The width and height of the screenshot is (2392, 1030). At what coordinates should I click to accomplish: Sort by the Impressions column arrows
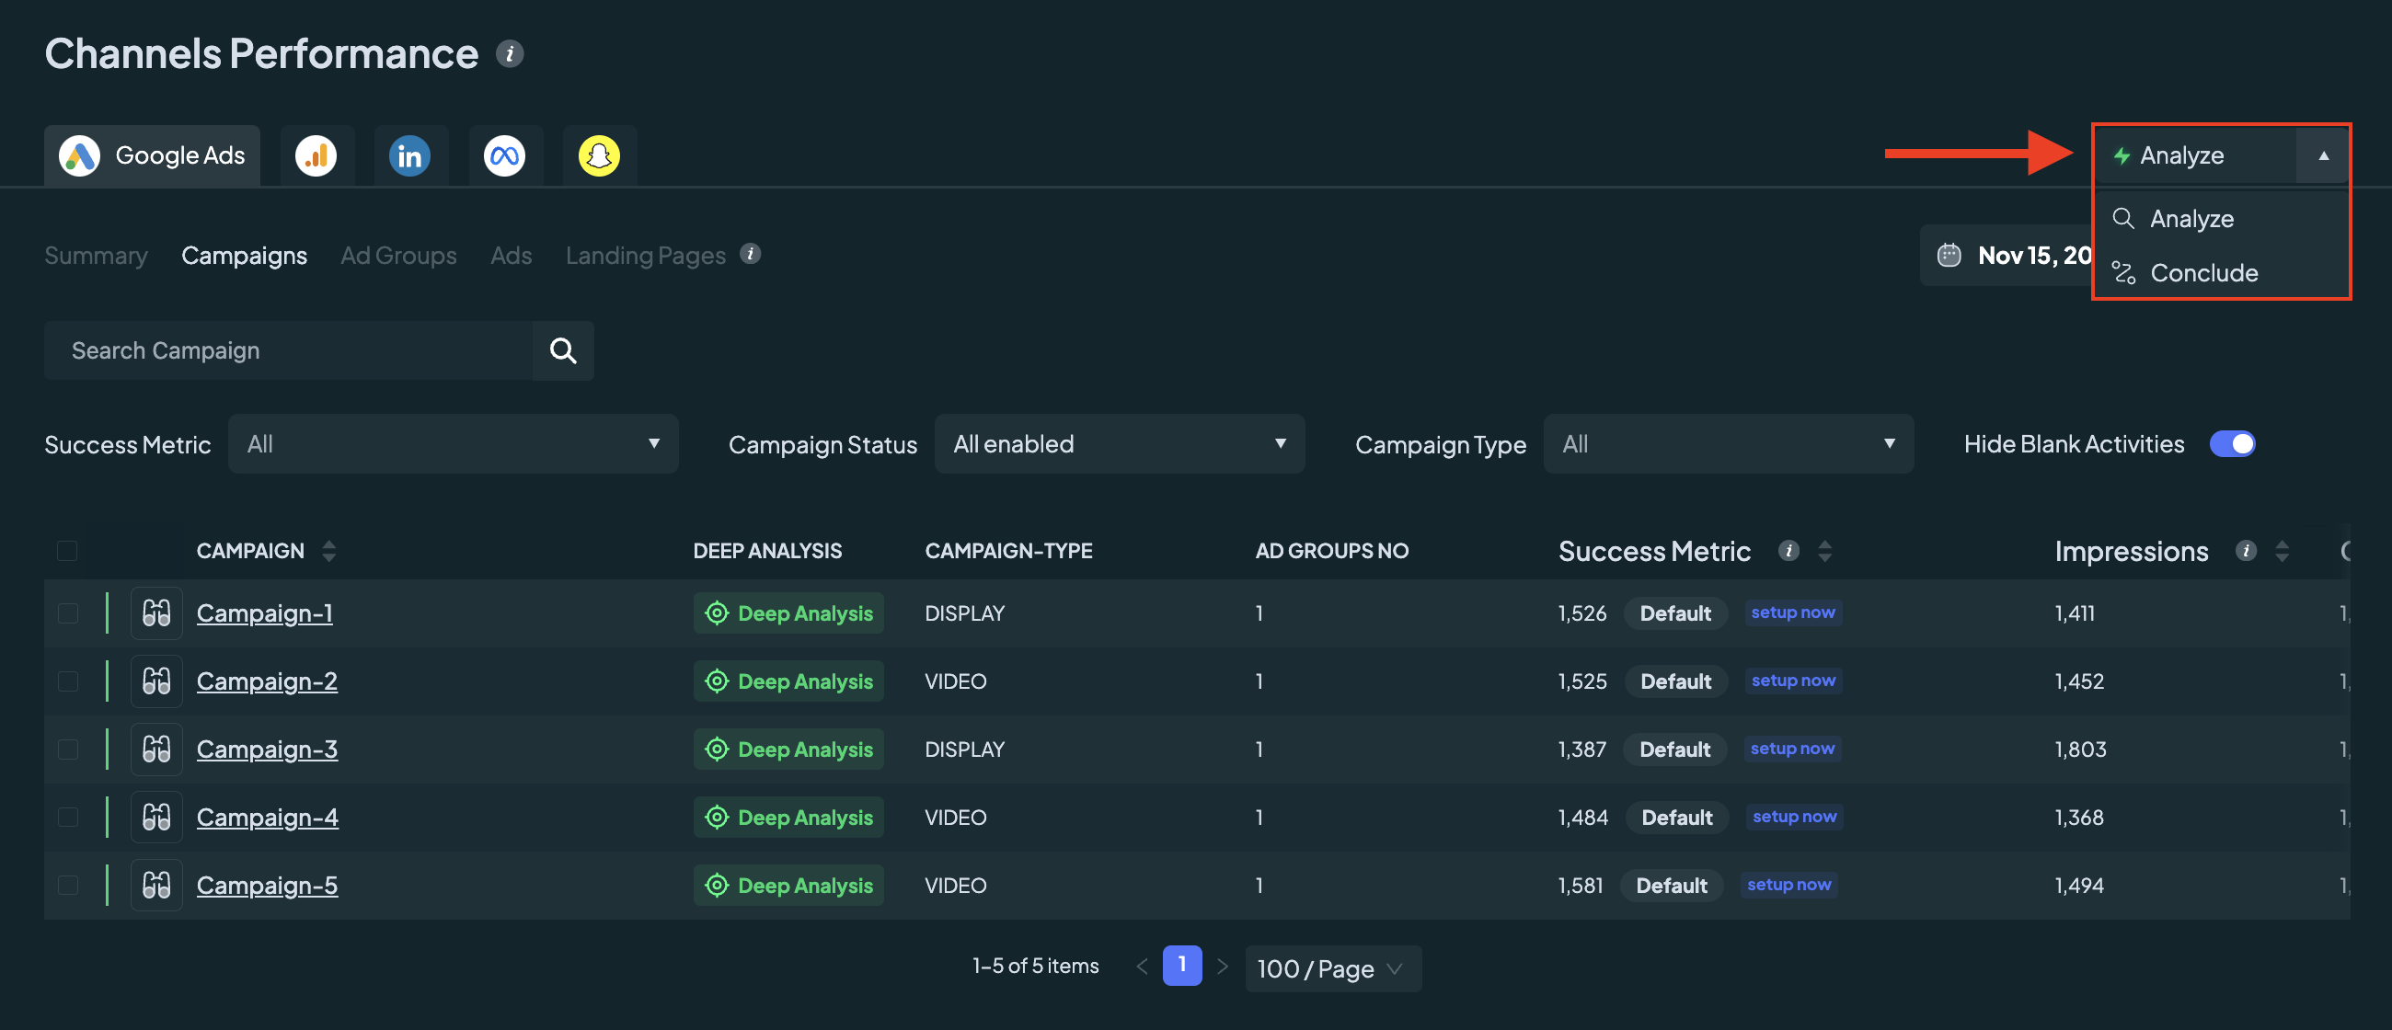tap(2282, 551)
